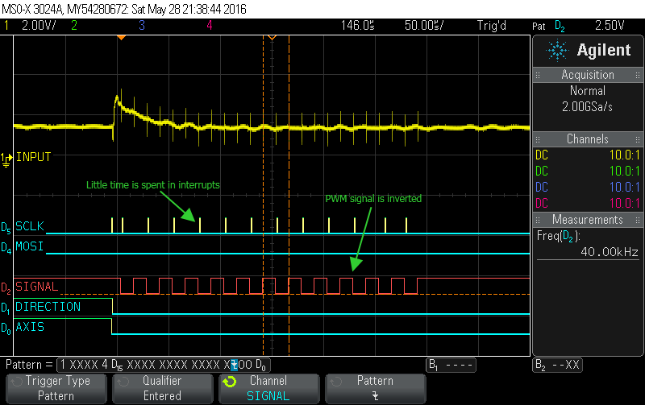Click the Trig'd status indicator
The image size is (645, 405).
coord(490,26)
